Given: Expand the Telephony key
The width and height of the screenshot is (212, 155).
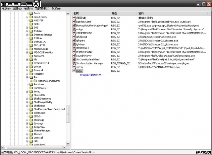Looking at the screenshot, I should pyautogui.click(x=27, y=127).
